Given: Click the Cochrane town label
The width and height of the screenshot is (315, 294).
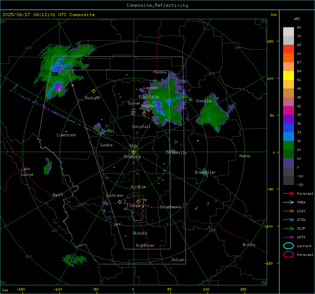Looking at the screenshot, I should click(114, 195).
